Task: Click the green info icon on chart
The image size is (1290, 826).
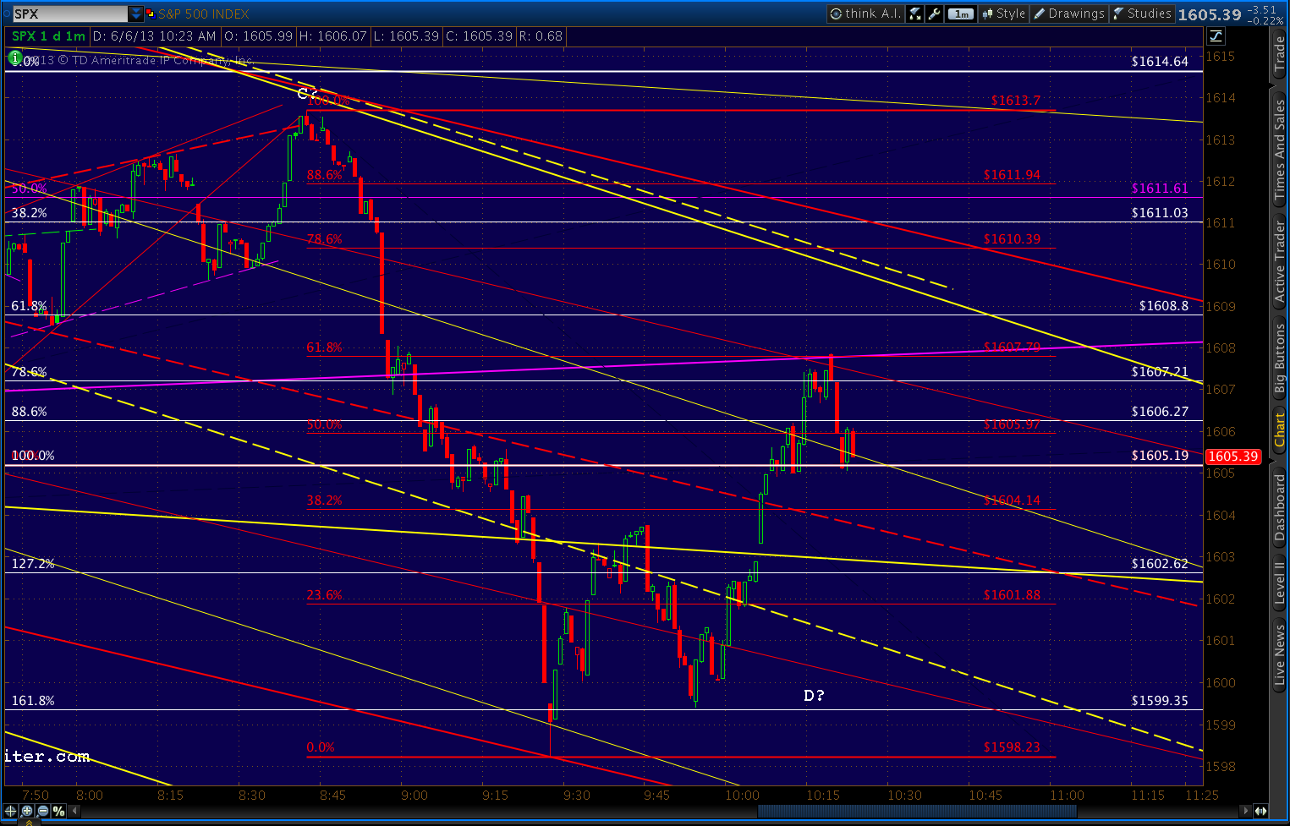Action: [x=15, y=58]
